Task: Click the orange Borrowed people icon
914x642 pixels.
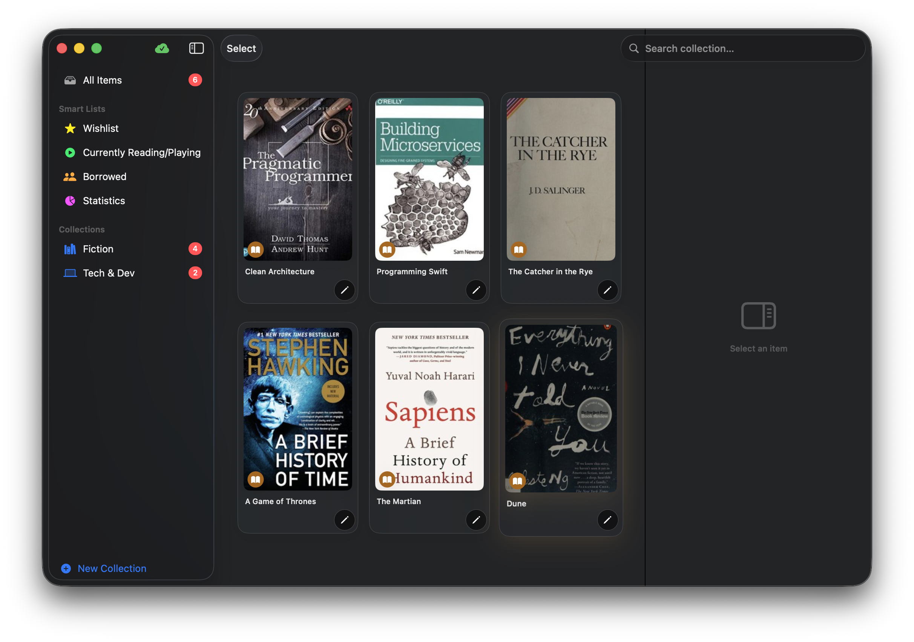Action: 70,177
